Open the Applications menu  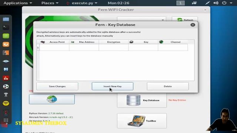(x=18, y=3)
